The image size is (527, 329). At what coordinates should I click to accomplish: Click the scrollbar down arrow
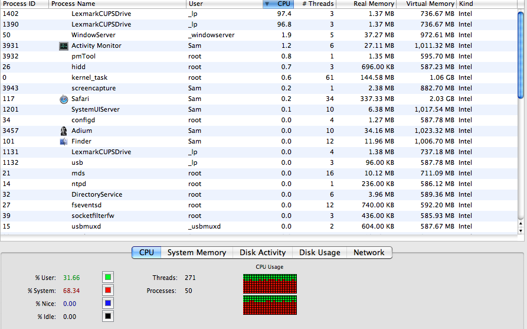point(521,231)
